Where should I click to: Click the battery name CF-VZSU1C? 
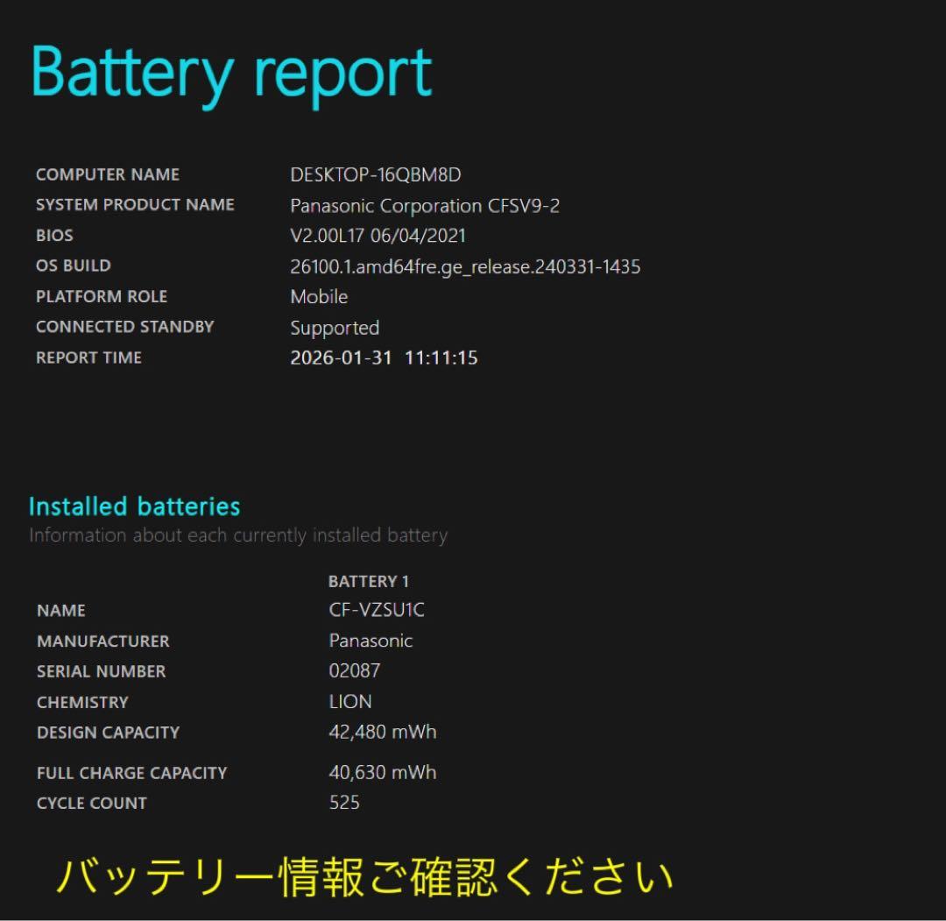pyautogui.click(x=377, y=609)
